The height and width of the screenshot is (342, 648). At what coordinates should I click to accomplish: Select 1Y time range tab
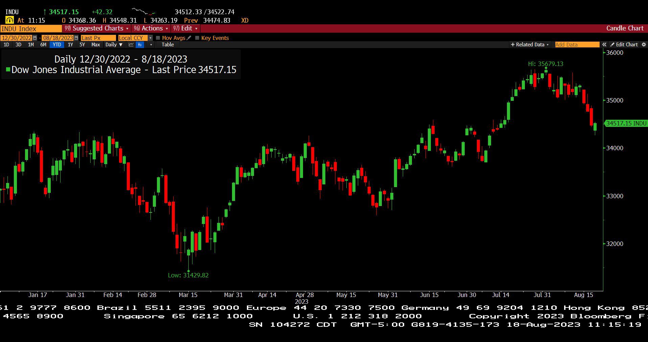pyautogui.click(x=70, y=45)
